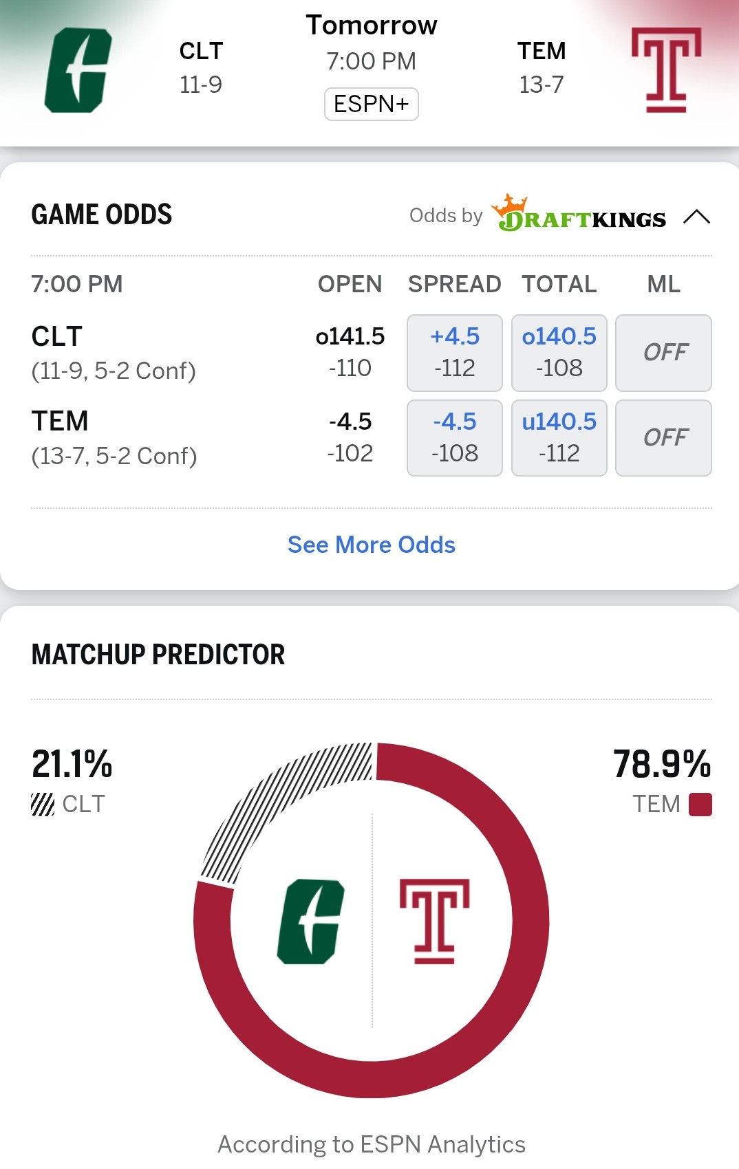
Task: Tap the Temple logo in the header
Action: click(x=666, y=70)
